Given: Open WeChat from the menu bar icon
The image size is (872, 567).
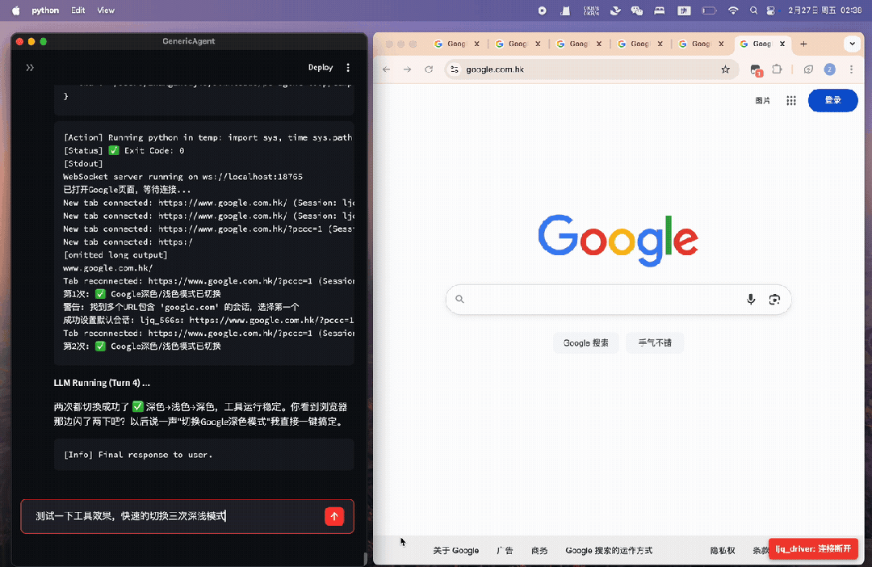Looking at the screenshot, I should (635, 10).
